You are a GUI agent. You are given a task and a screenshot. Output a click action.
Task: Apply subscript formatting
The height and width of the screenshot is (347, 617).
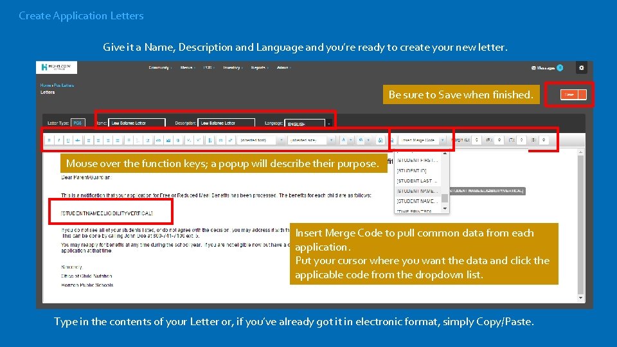(189, 140)
